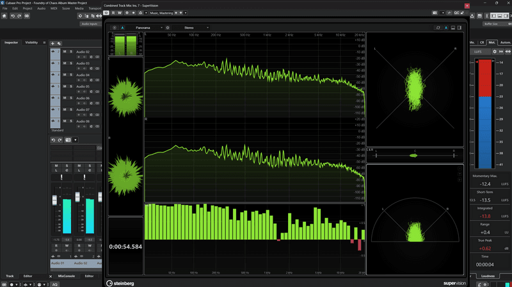
Task: Open the Inspector settings menu icon
Action: [x=44, y=42]
